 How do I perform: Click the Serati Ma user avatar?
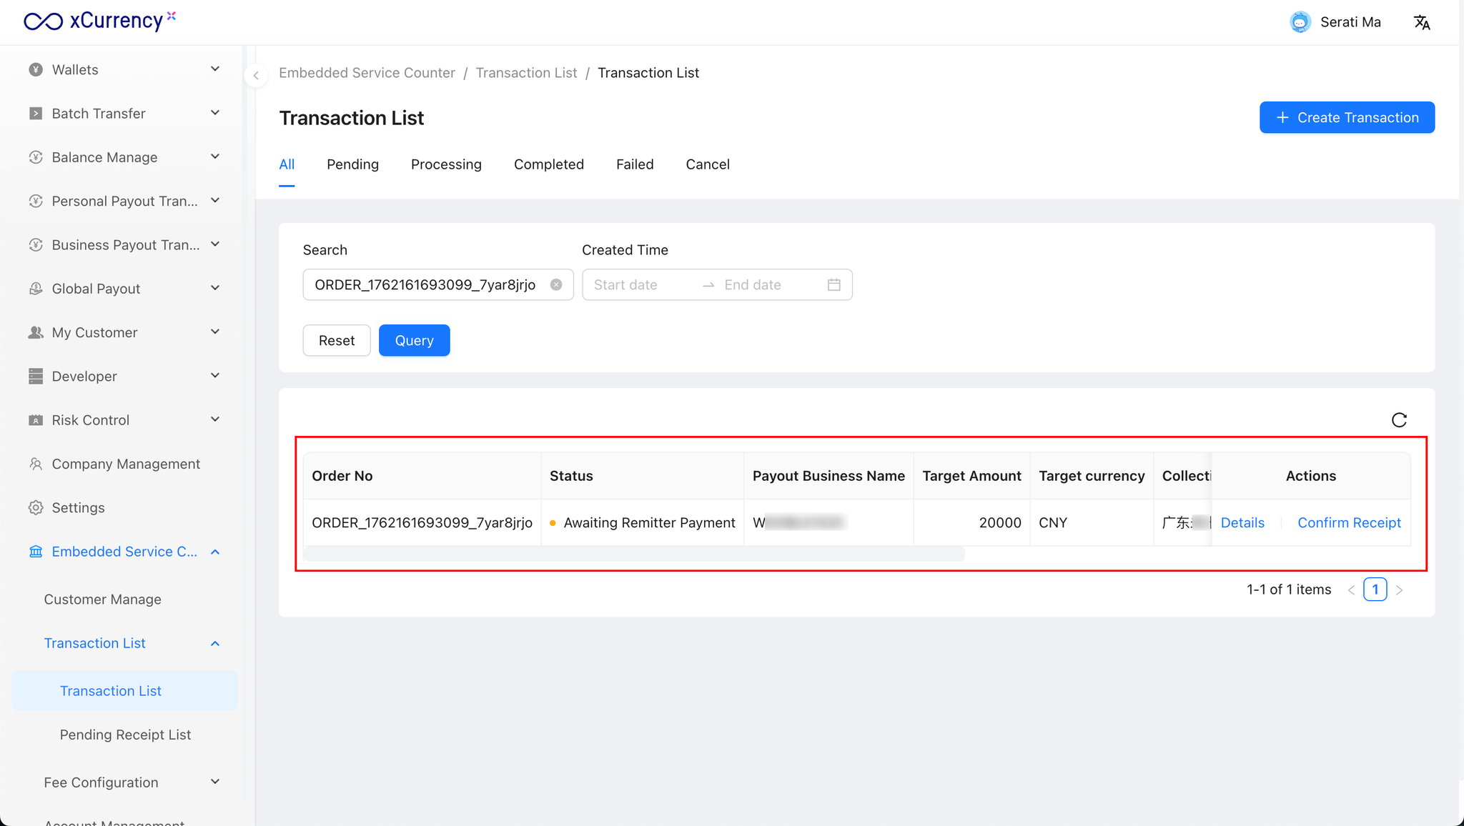1300,22
